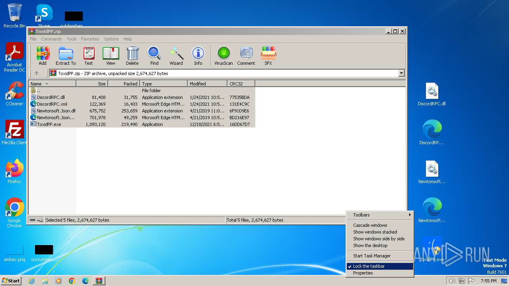Click the Start button
The height and width of the screenshot is (286, 509).
tap(11, 280)
